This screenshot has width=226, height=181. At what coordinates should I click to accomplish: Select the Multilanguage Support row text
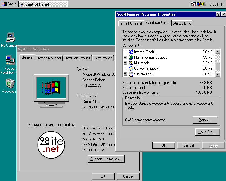pyautogui.click(x=150, y=57)
